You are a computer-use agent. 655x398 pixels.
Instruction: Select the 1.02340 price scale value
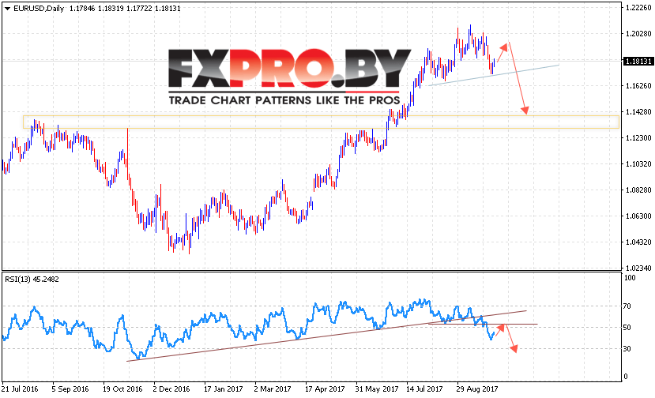click(x=638, y=268)
